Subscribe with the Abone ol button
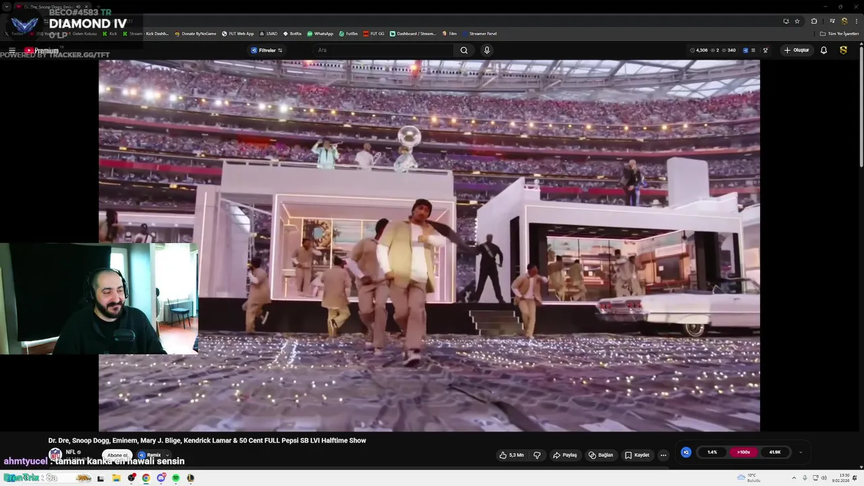Viewport: 864px width, 486px height. (x=117, y=455)
